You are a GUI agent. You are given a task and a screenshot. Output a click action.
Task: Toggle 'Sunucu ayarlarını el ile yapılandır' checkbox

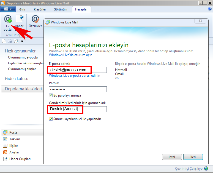(51, 119)
